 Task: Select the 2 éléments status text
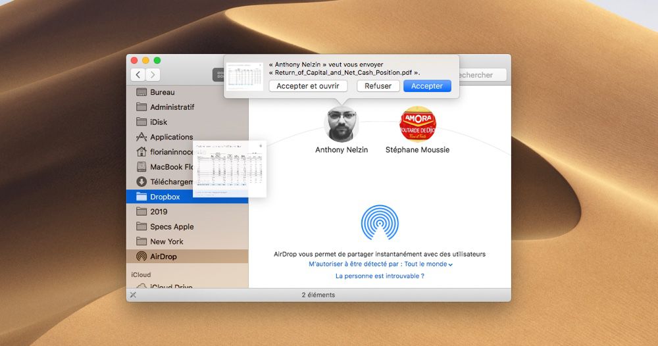[318, 295]
